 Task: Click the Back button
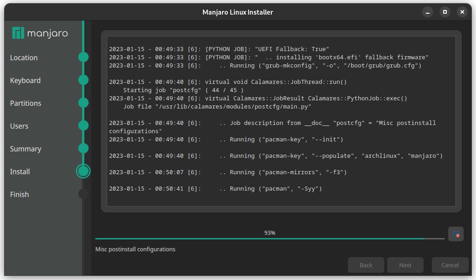coord(366,265)
